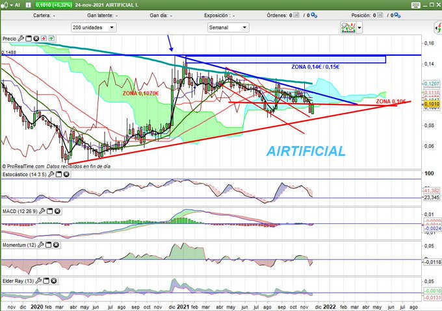The width and height of the screenshot is (442, 311).
Task: Click the 0,1488 horizontal line label
Action: coord(8,53)
